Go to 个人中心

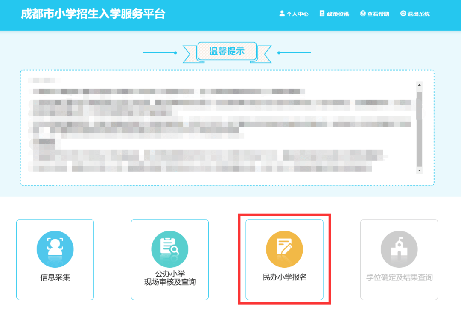coord(294,14)
